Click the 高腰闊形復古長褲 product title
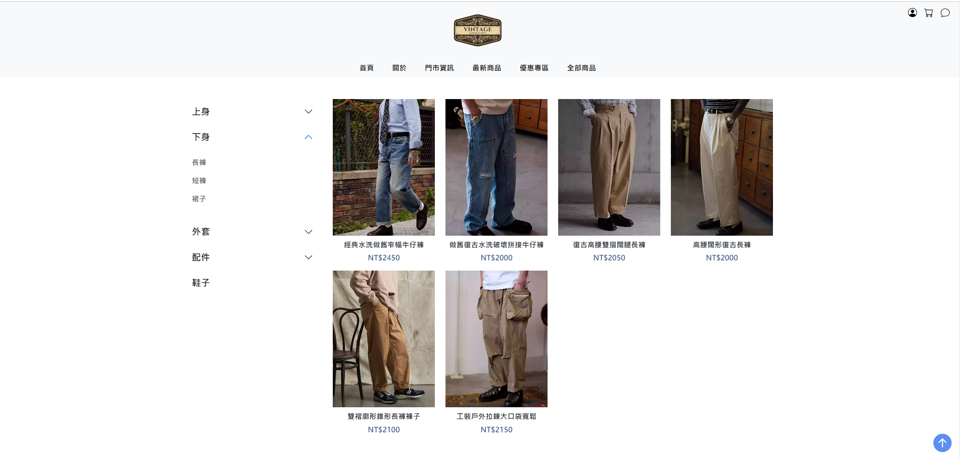The image size is (960, 460). (722, 245)
